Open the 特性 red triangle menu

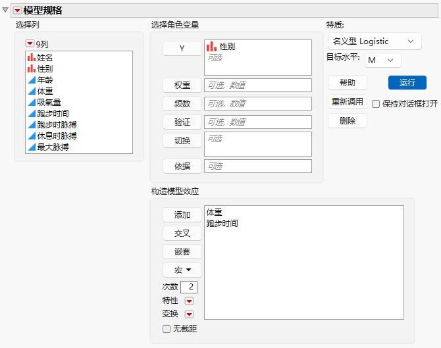point(189,301)
